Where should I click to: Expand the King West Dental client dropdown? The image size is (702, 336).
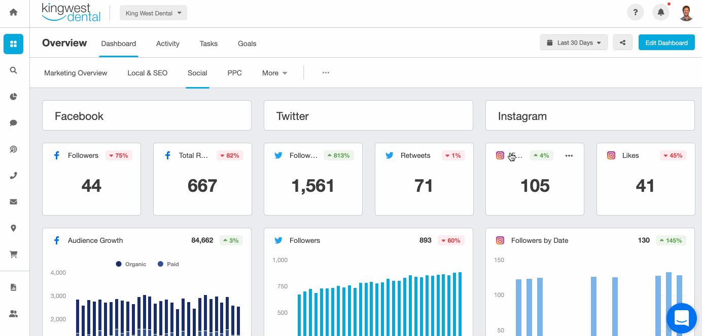[x=153, y=13]
